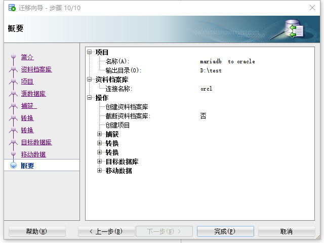Select the 输出目录(O): tree row

124,70
